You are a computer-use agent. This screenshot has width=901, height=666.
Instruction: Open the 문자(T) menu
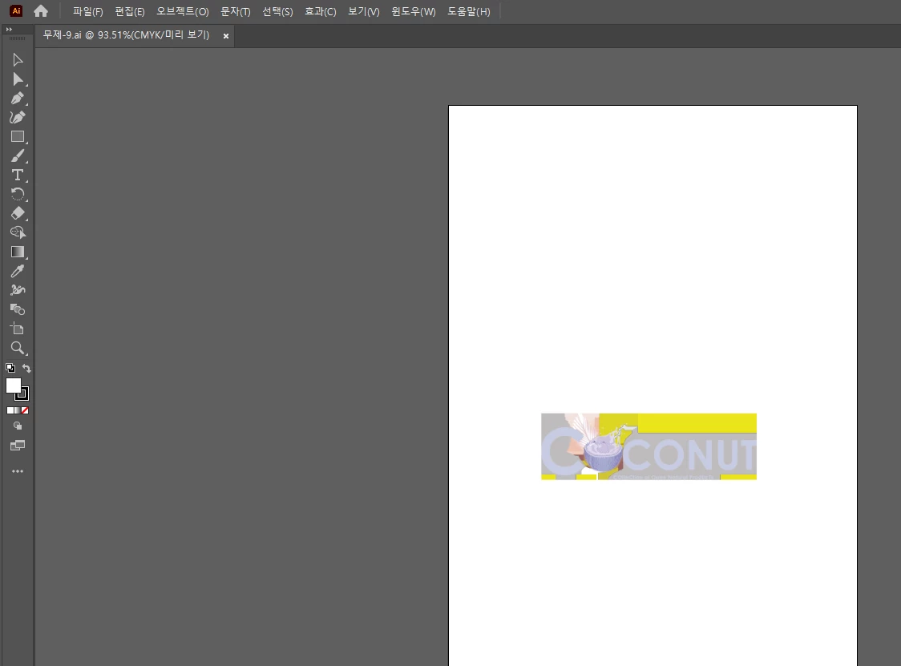point(236,11)
